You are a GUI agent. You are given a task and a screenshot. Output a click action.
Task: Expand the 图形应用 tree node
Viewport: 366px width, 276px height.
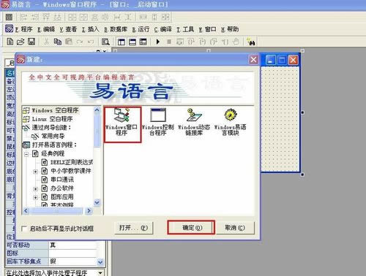[x=35, y=197]
